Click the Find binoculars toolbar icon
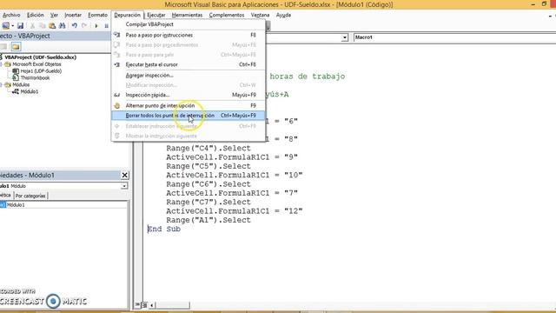The height and width of the screenshot is (313, 556). [62, 25]
